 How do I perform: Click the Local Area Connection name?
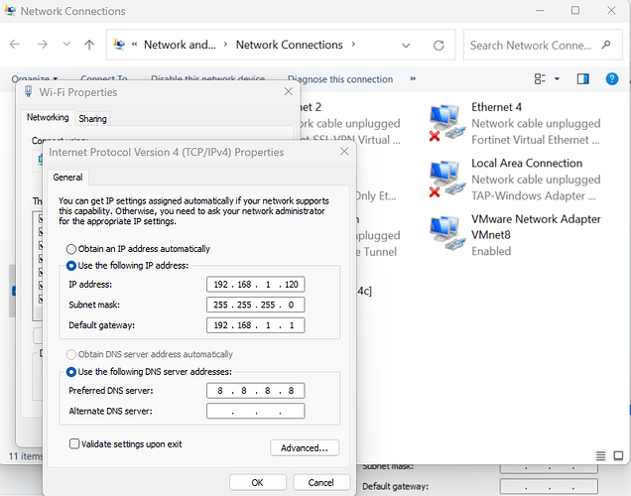(527, 163)
